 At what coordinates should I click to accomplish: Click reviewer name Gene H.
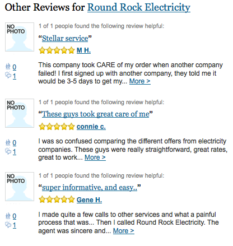(x=89, y=200)
